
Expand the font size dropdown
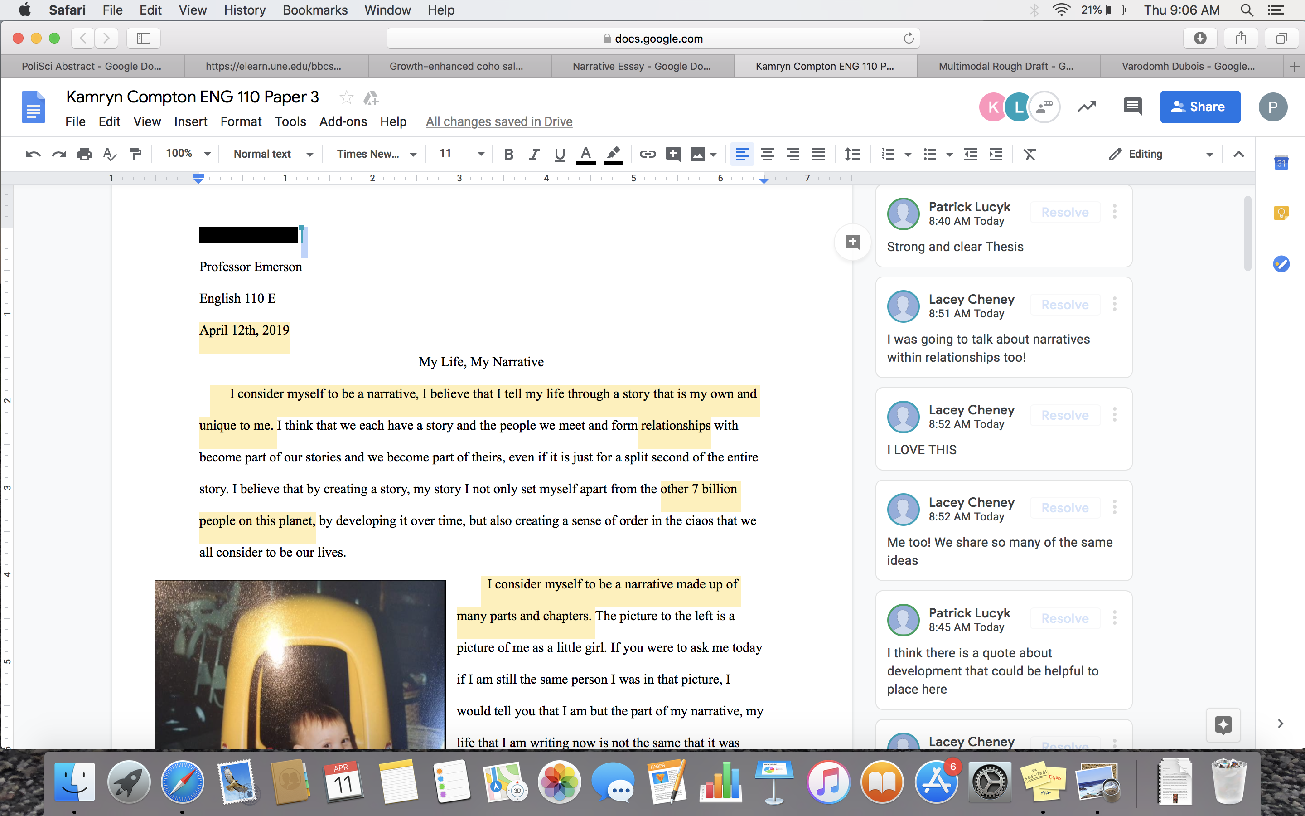[x=480, y=154]
